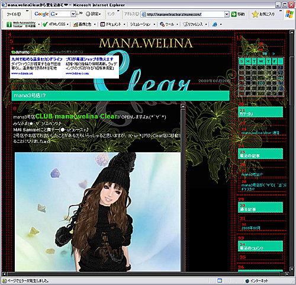Click the address bar URL field
Viewport: 296px width, 285px height.
tap(185, 14)
